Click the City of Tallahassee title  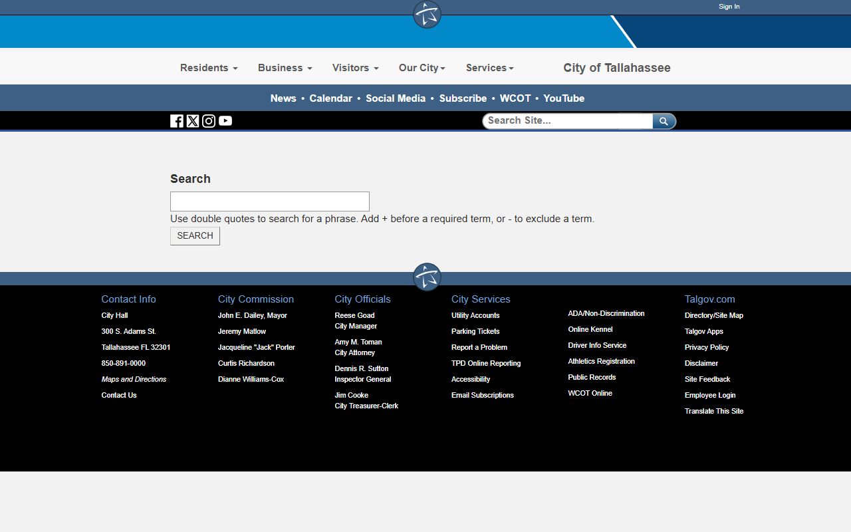coord(617,68)
